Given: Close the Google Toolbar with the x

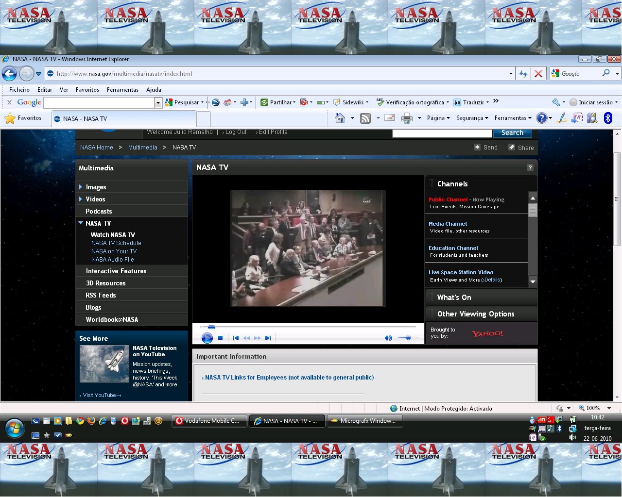Looking at the screenshot, I should [x=9, y=102].
